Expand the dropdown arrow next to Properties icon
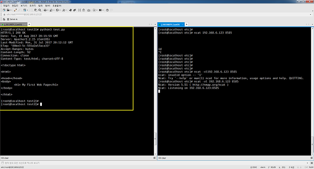 [27, 10]
